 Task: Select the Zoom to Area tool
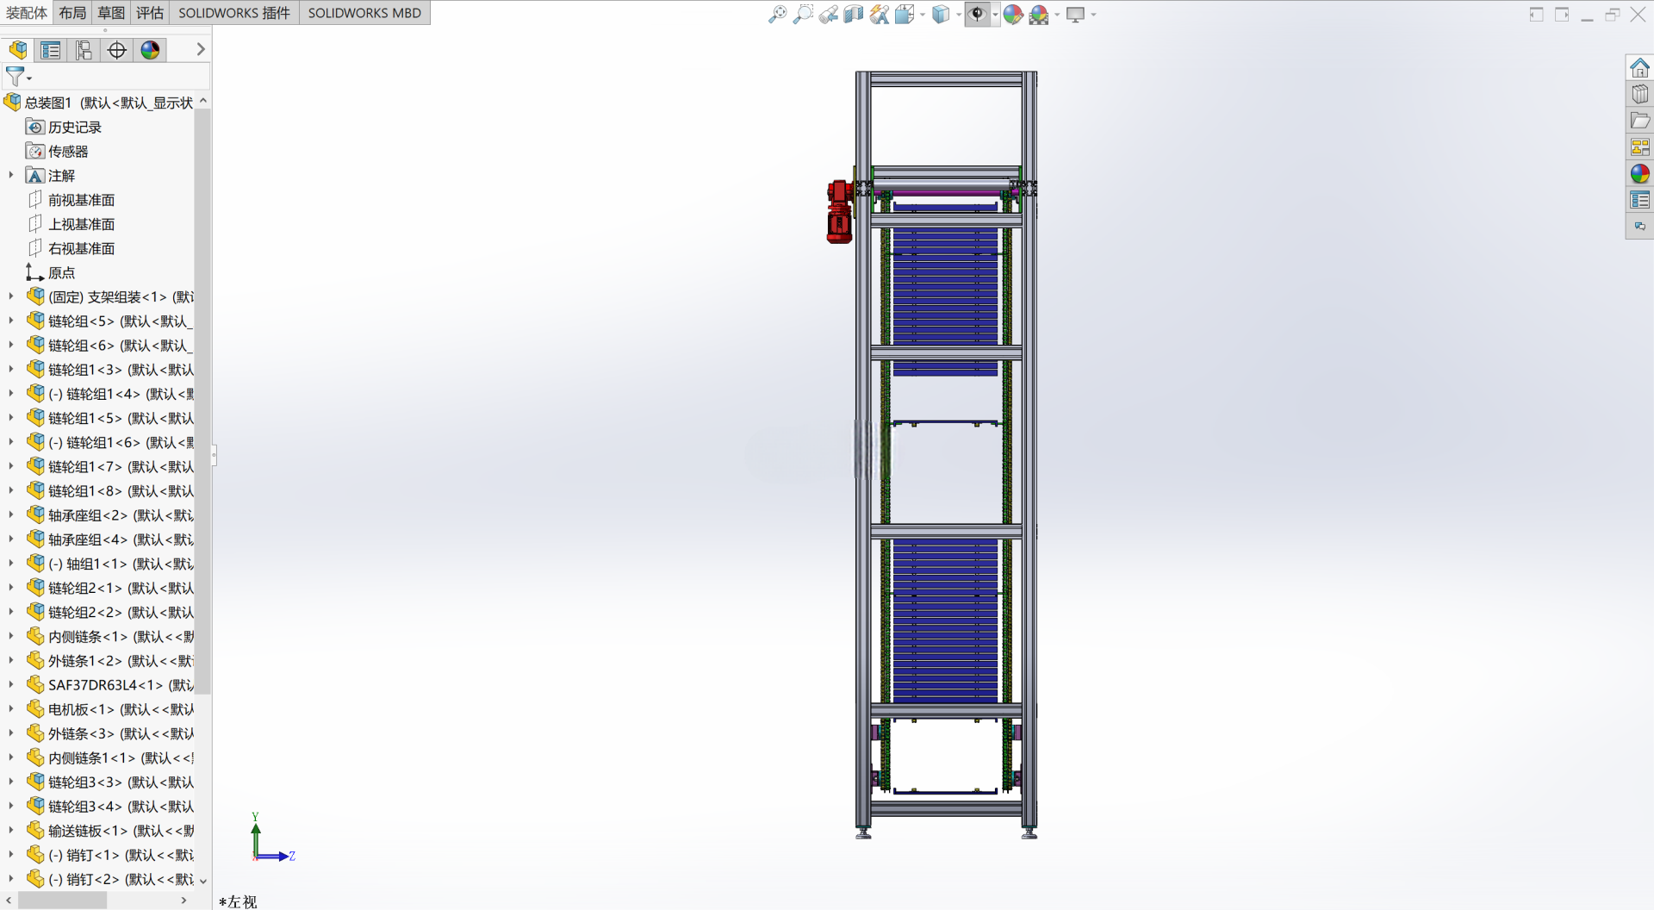[803, 14]
